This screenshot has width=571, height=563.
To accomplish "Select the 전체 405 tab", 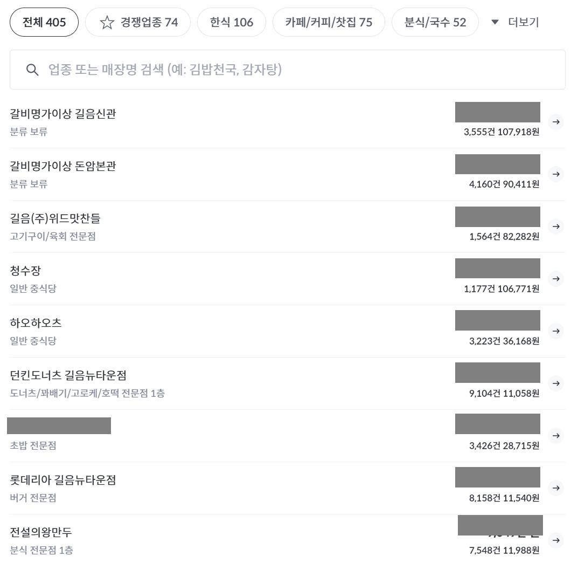I will 44,23.
